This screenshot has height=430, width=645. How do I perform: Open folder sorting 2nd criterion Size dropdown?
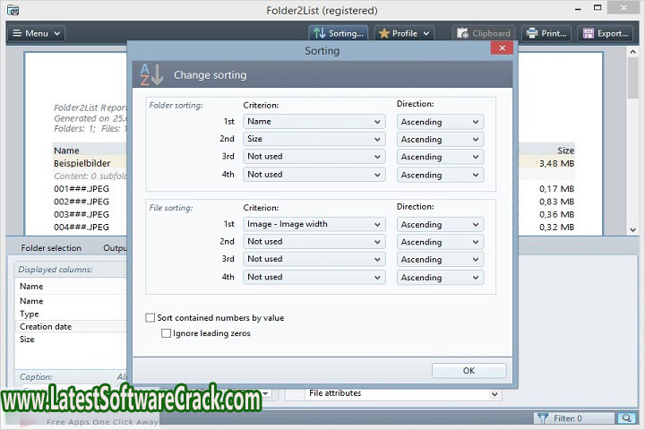click(x=314, y=140)
